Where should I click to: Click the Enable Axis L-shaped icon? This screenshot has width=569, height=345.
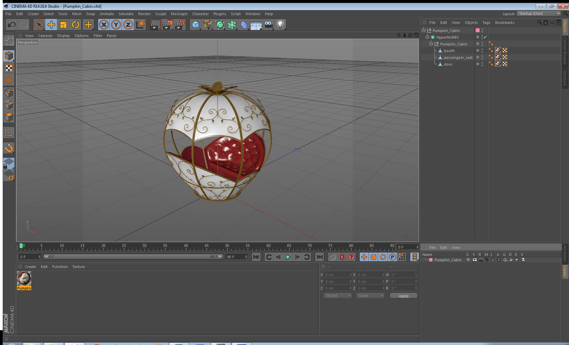pyautogui.click(x=9, y=132)
